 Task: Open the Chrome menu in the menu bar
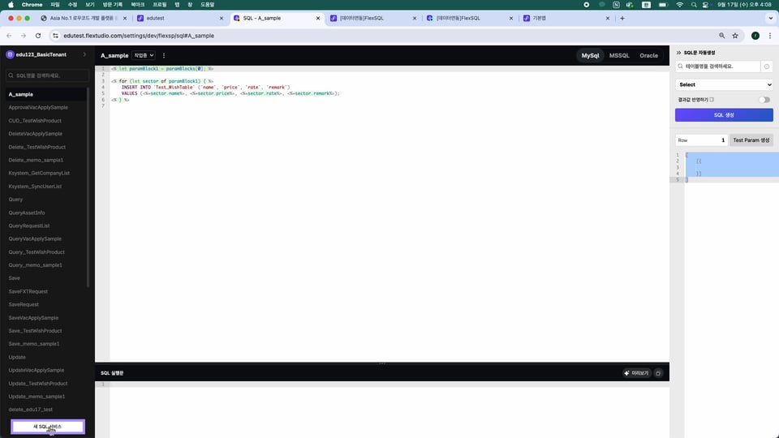(32, 5)
